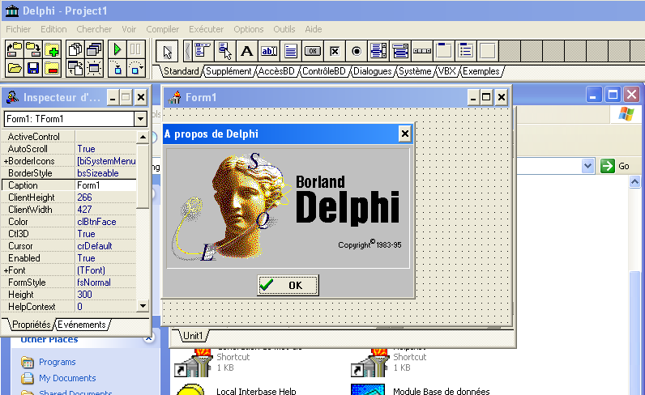Screen dimensions: 645x395
Task: Expand the BorderIcons property
Action: click(x=6, y=161)
